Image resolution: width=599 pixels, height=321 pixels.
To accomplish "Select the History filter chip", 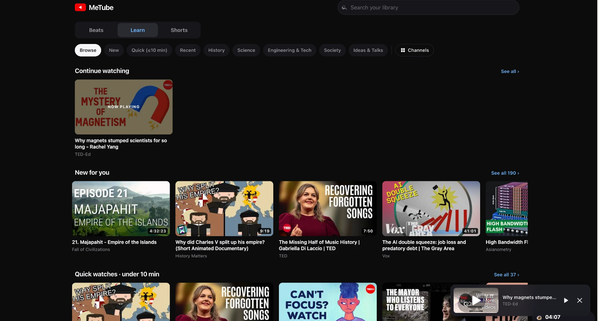I will click(217, 50).
